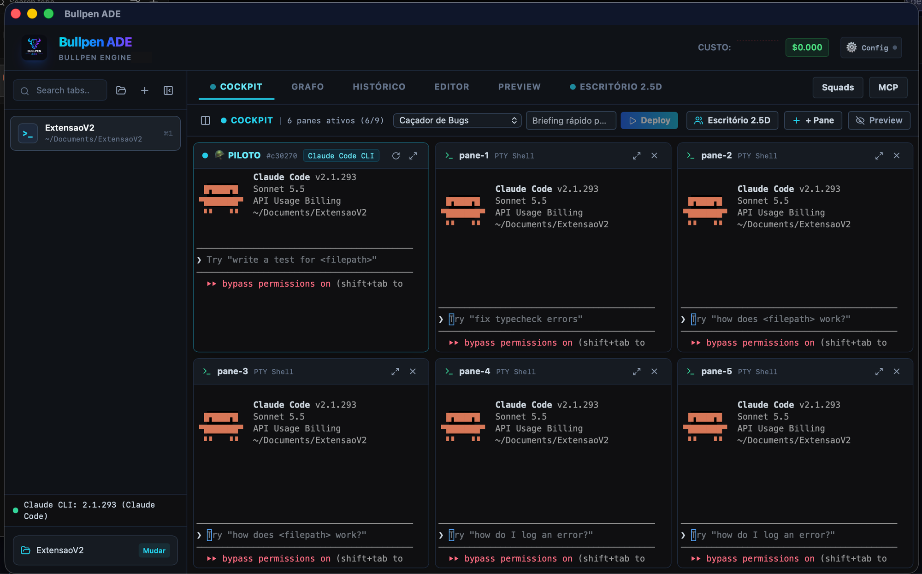Close pane-2
This screenshot has width=922, height=574.
897,156
